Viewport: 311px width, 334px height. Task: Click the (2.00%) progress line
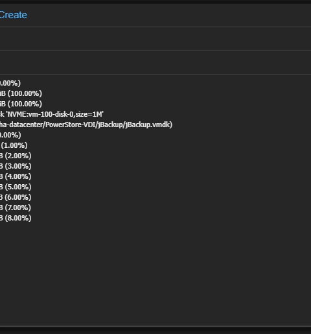(x=16, y=156)
